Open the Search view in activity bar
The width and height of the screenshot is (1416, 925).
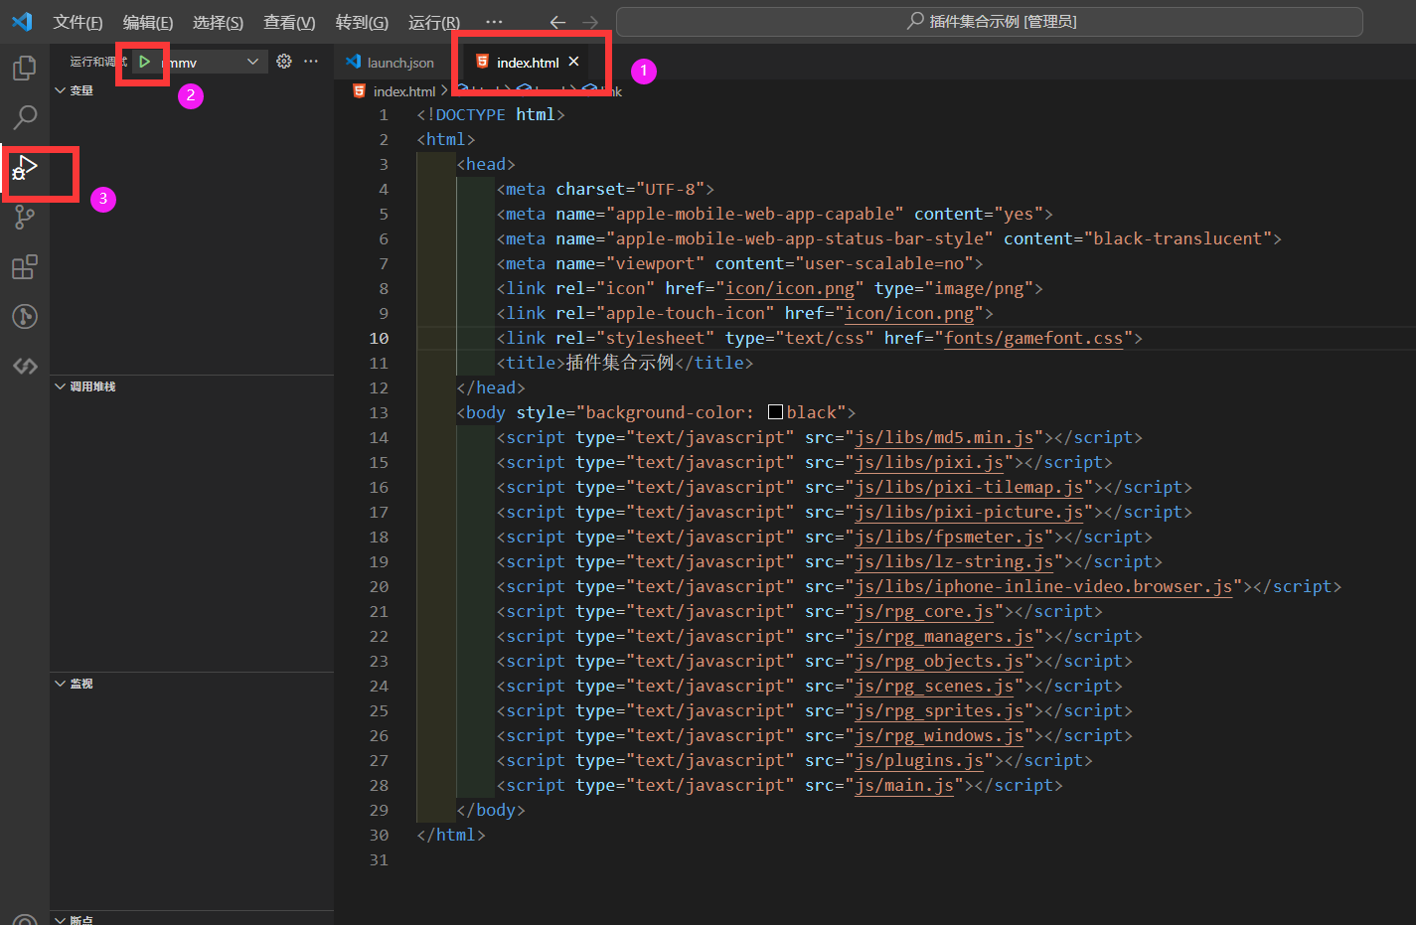(24, 117)
